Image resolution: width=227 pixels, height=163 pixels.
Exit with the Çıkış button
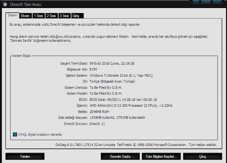tap(203, 156)
